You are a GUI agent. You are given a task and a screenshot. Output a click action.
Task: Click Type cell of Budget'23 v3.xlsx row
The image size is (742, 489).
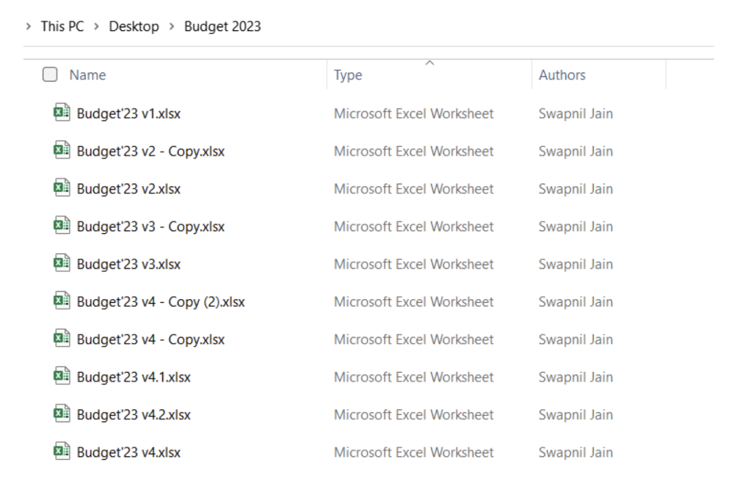[x=414, y=264]
